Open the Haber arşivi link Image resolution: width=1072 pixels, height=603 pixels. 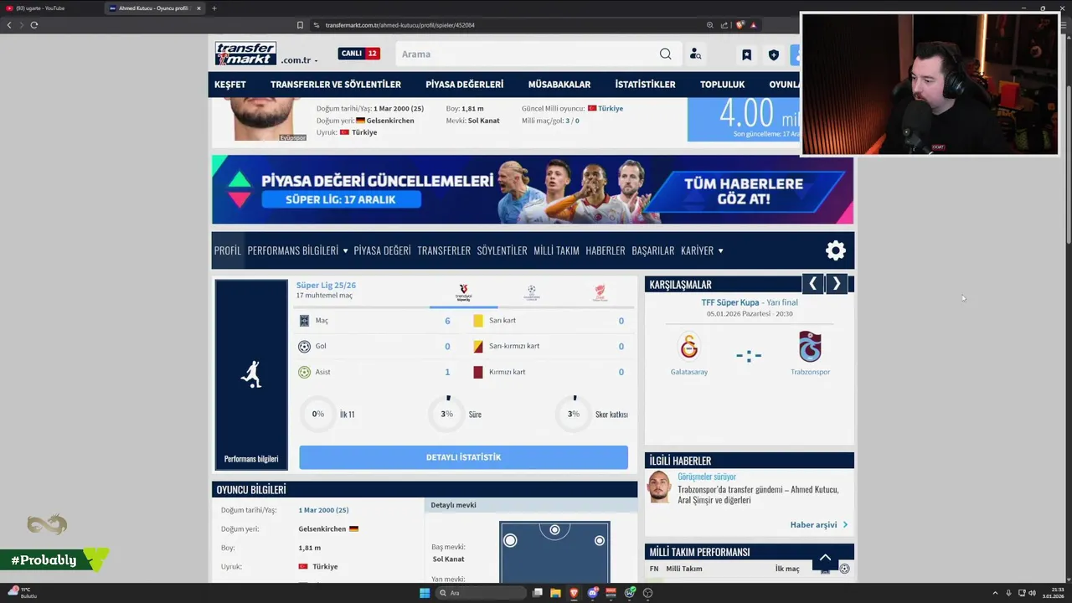coord(819,525)
